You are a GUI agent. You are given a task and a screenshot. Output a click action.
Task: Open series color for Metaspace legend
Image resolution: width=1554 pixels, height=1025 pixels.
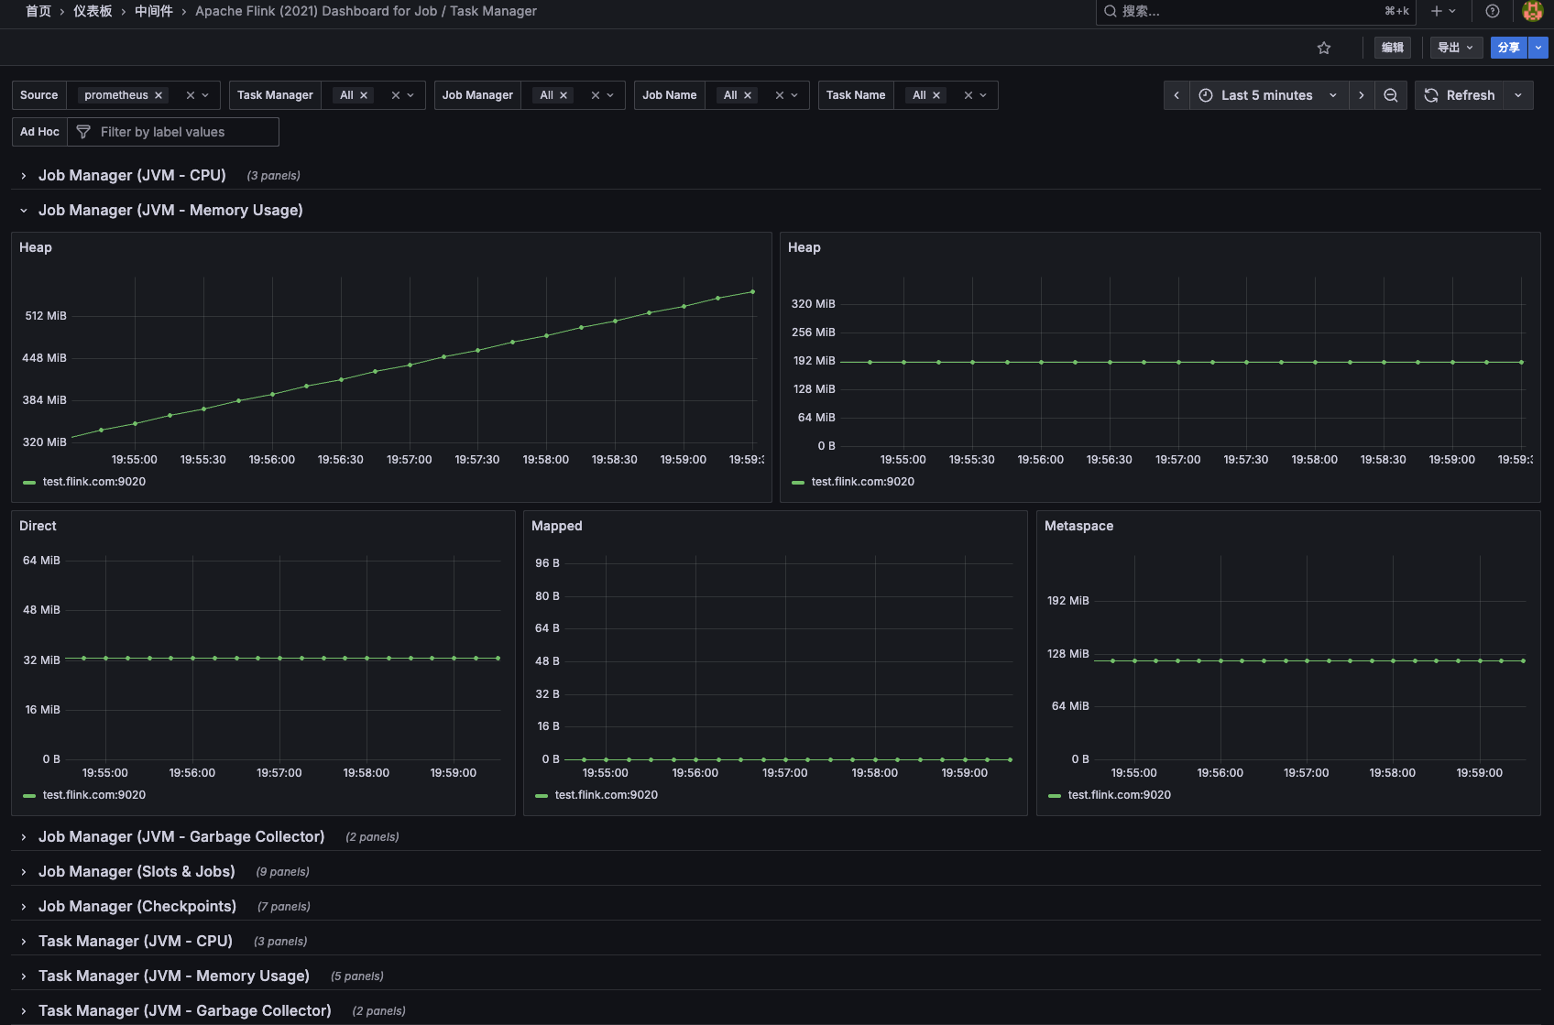coord(1055,795)
